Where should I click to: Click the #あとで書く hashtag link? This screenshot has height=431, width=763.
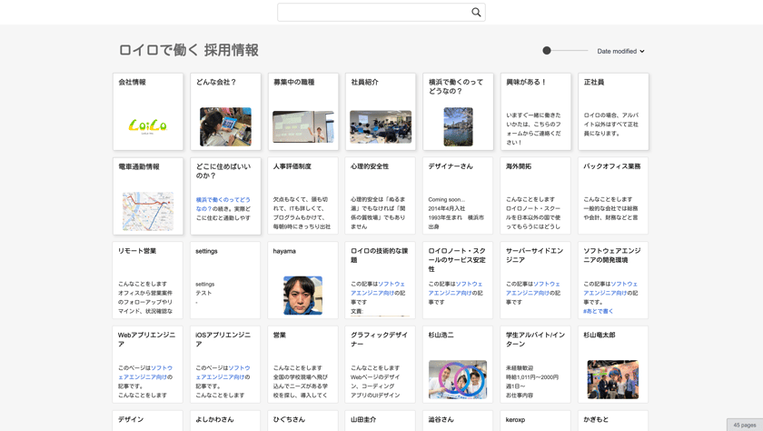pos(598,311)
